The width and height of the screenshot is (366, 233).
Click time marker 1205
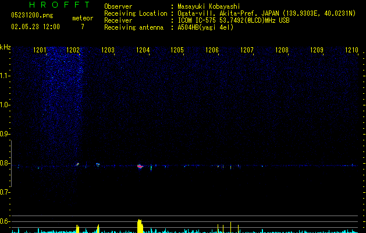tap(177, 50)
